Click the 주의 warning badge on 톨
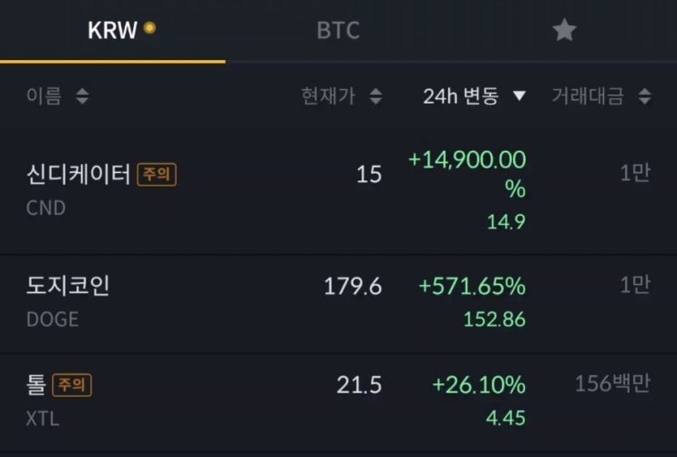Screen dimensions: 677x457 (72, 385)
